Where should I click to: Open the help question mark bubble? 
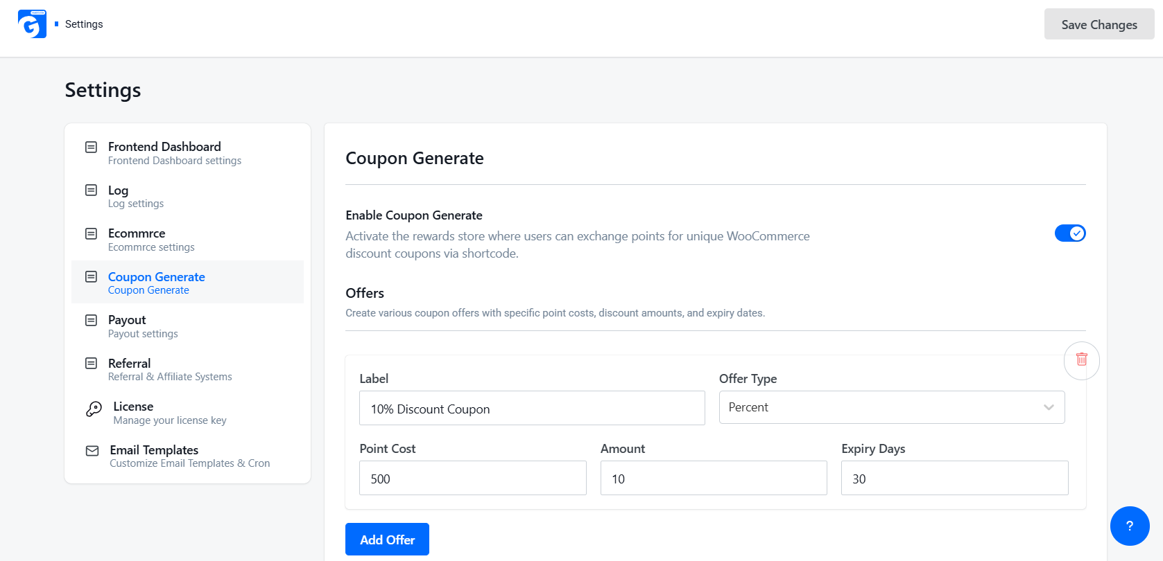pyautogui.click(x=1130, y=526)
